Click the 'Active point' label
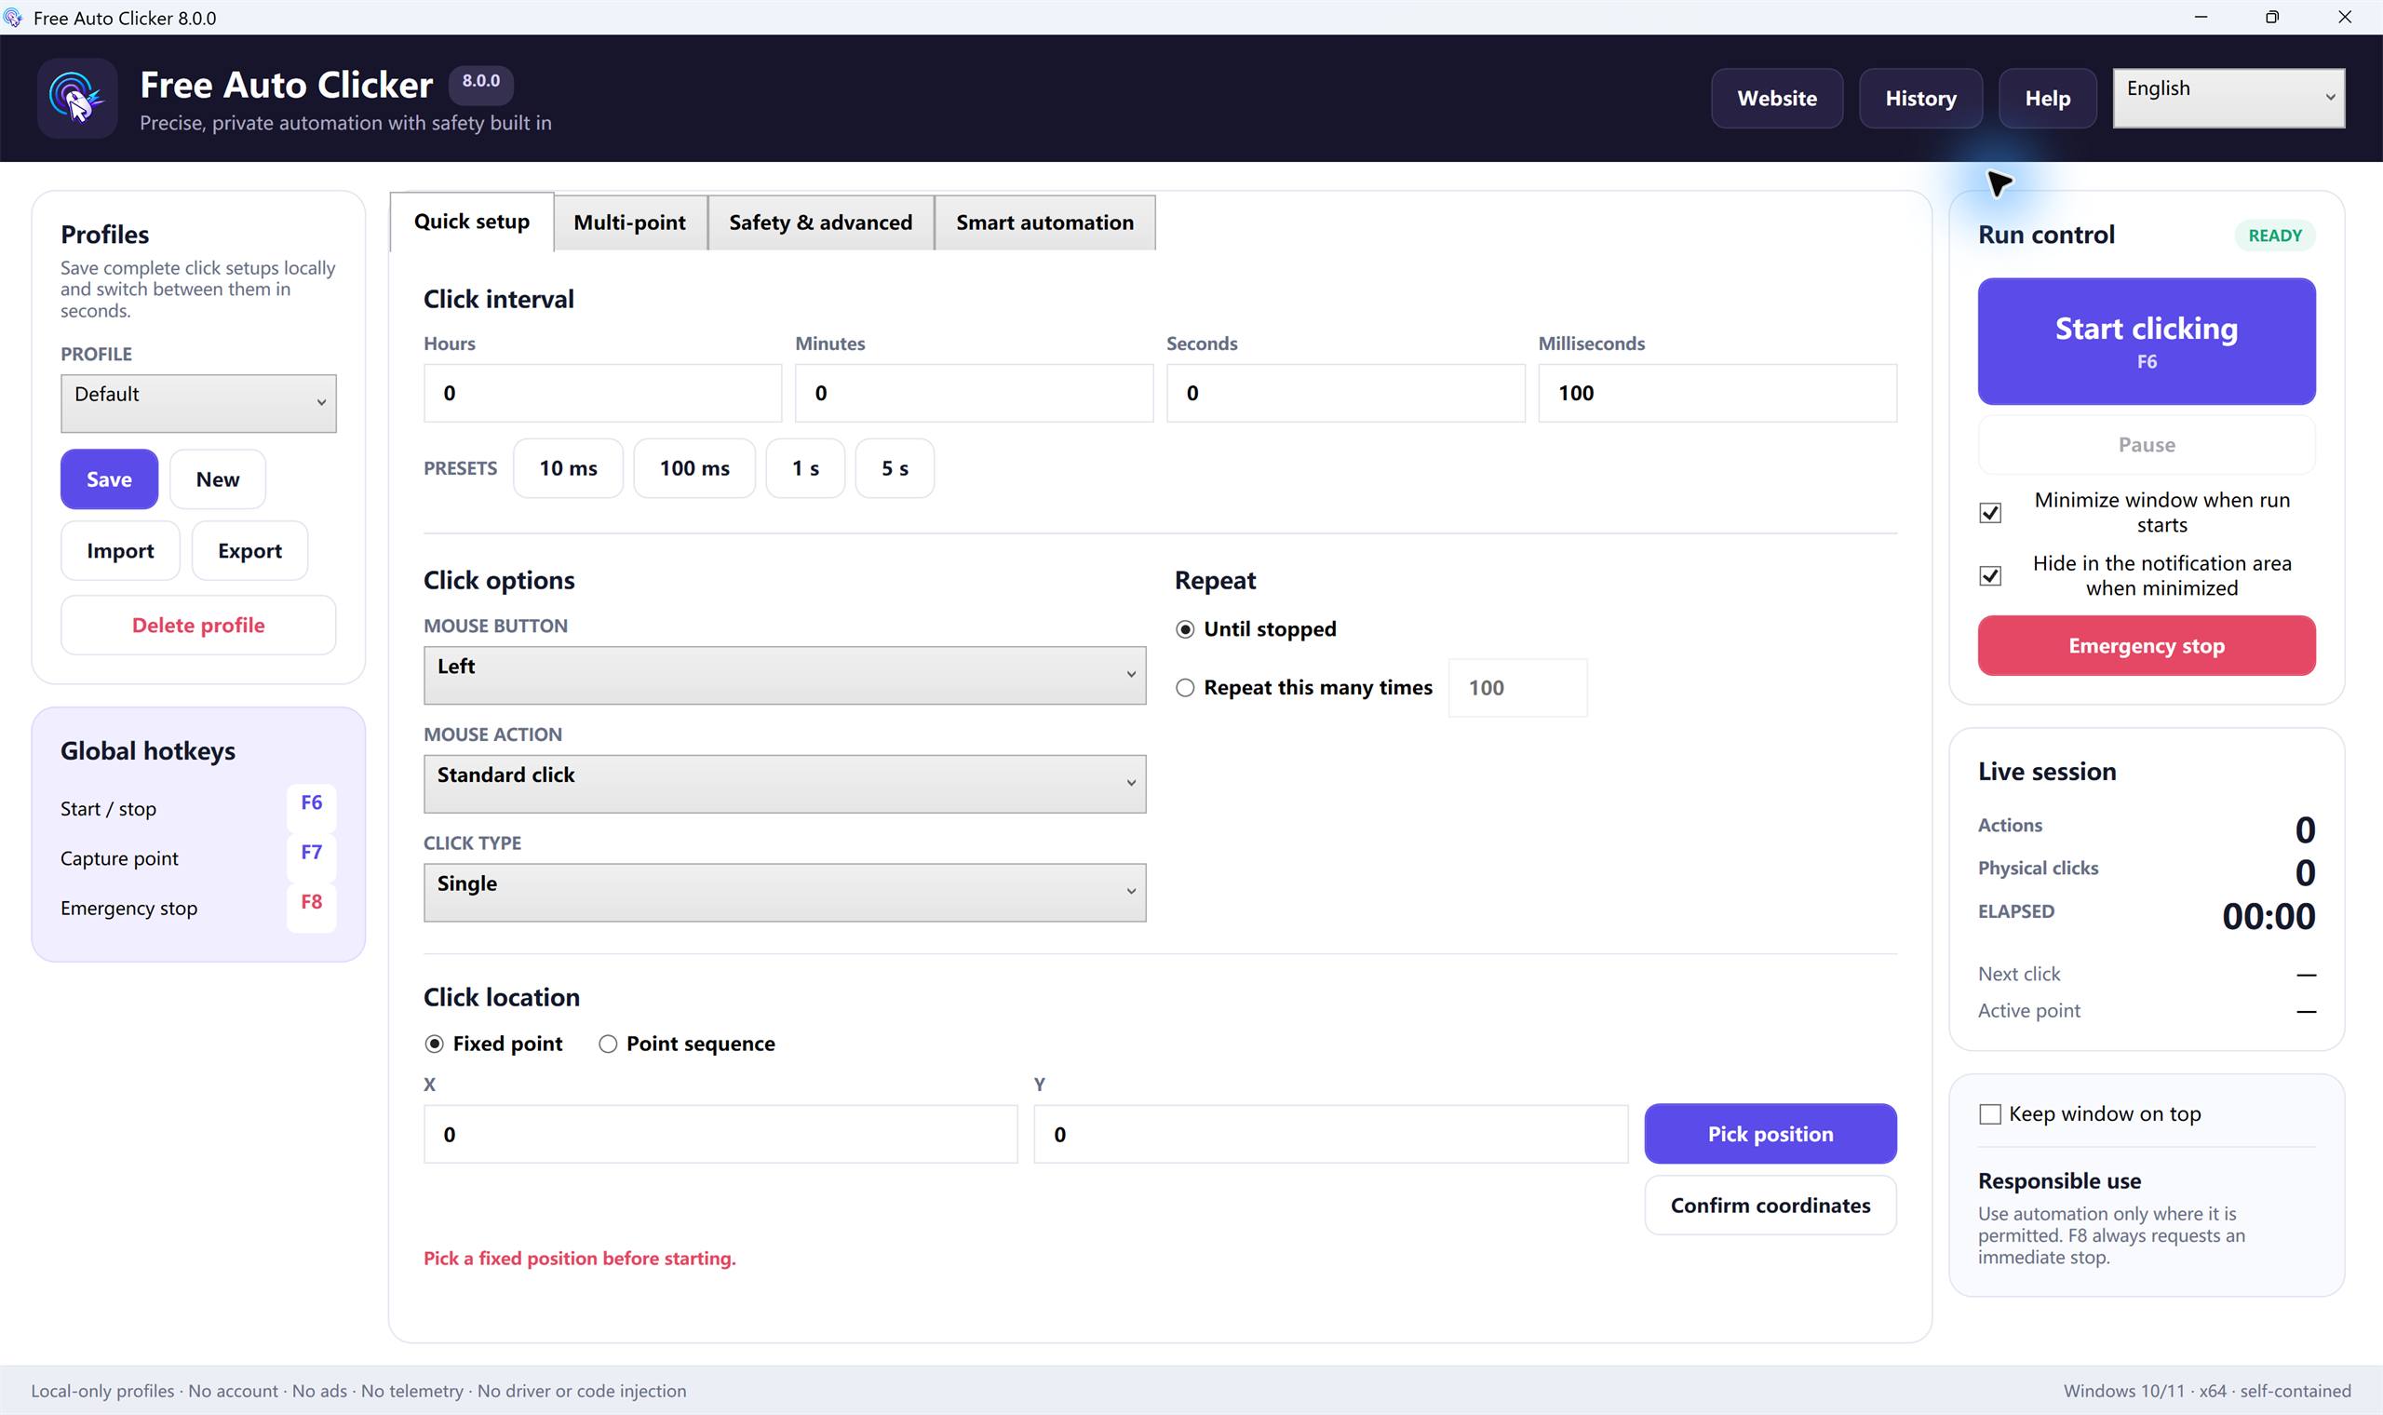Screen dimensions: 2383x1415 pyautogui.click(x=2029, y=1011)
